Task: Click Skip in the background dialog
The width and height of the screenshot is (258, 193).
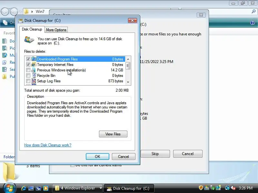Action: click(155, 154)
